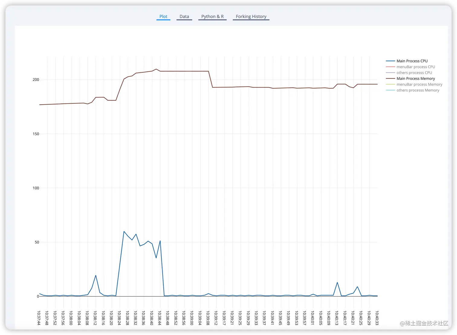Enable others processs Memory trace
Image resolution: width=457 pixels, height=335 pixels.
(x=418, y=90)
